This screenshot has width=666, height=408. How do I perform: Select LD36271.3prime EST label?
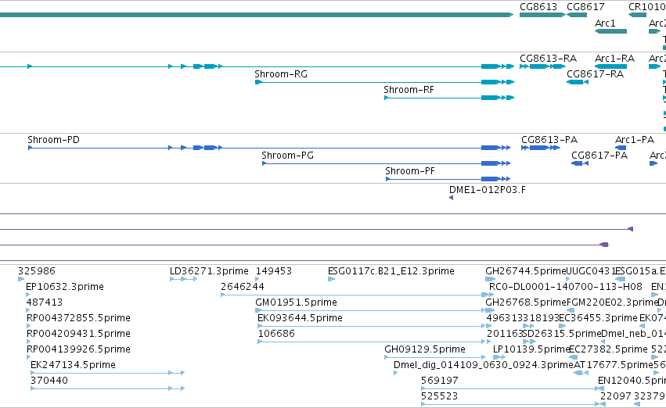click(x=209, y=271)
